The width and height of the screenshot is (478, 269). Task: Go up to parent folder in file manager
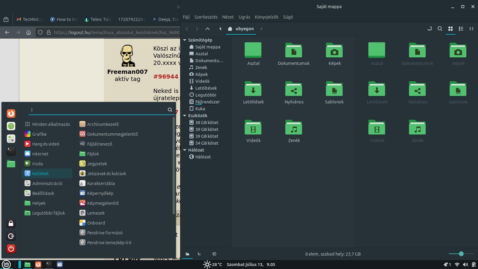208,29
